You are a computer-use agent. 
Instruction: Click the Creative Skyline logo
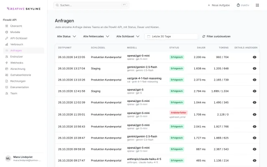24,9
